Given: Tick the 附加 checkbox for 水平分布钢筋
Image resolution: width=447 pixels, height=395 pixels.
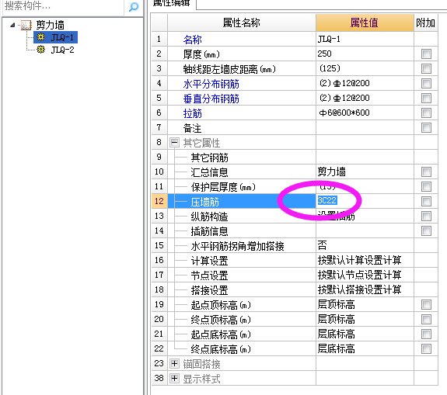Looking at the screenshot, I should (x=426, y=83).
